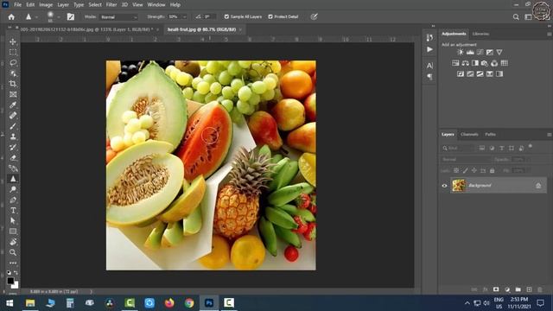
Task: Select the Eyedropper tool
Action: tap(13, 105)
